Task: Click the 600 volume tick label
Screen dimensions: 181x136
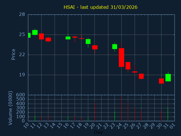Action: tap(21, 95)
